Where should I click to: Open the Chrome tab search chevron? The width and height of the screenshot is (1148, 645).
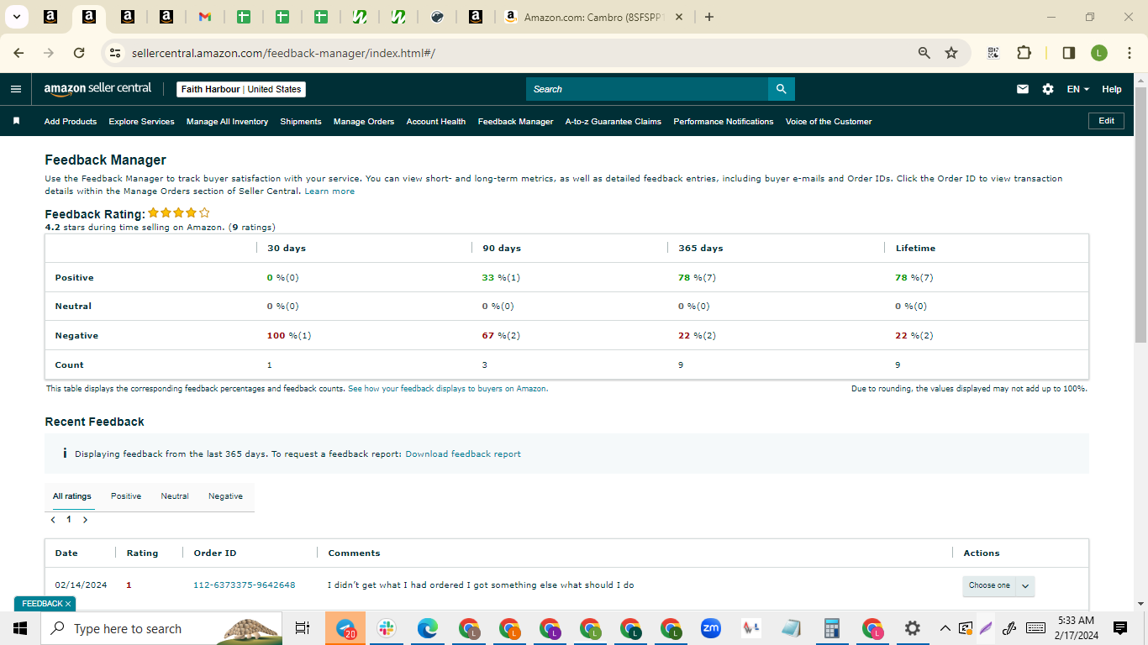pyautogui.click(x=16, y=17)
